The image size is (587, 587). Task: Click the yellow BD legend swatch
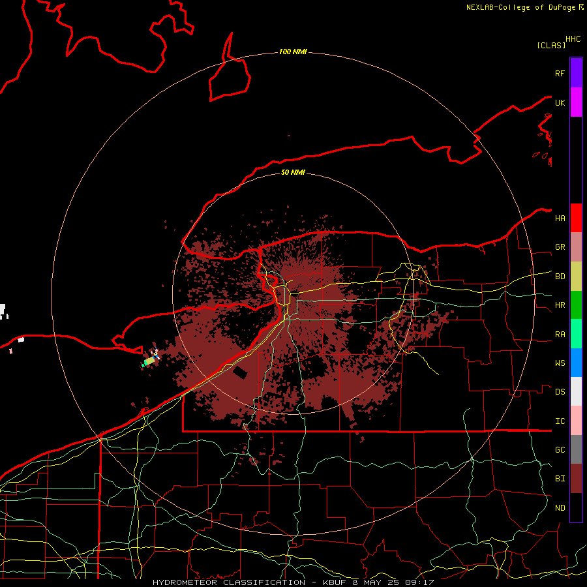tap(576, 277)
